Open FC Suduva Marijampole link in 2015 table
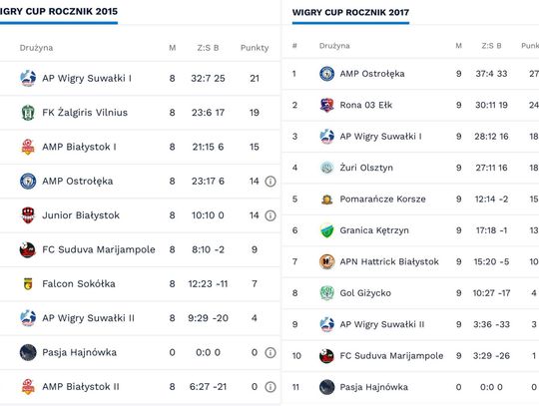 pyautogui.click(x=99, y=249)
